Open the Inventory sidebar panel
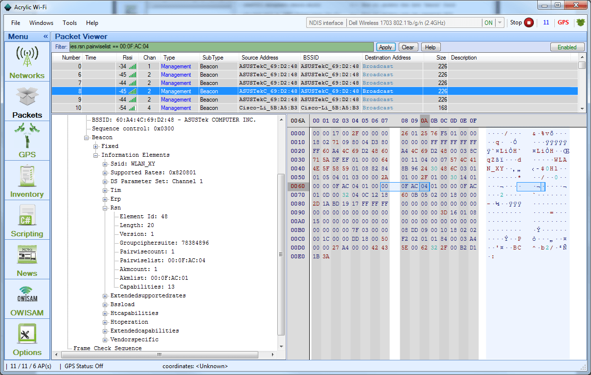 click(x=27, y=181)
